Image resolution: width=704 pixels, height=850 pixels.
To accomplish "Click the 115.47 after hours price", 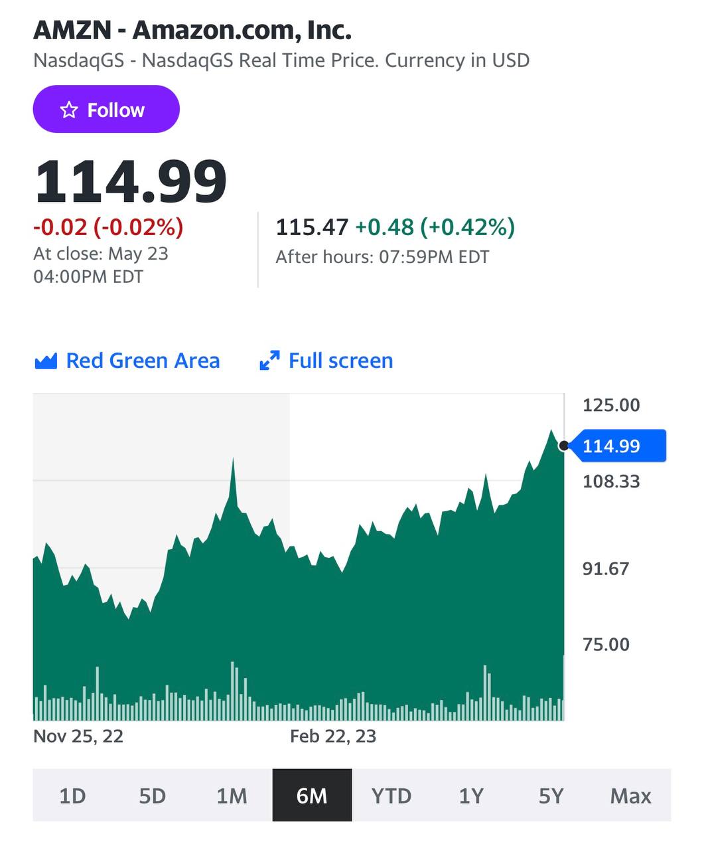I will coord(312,227).
